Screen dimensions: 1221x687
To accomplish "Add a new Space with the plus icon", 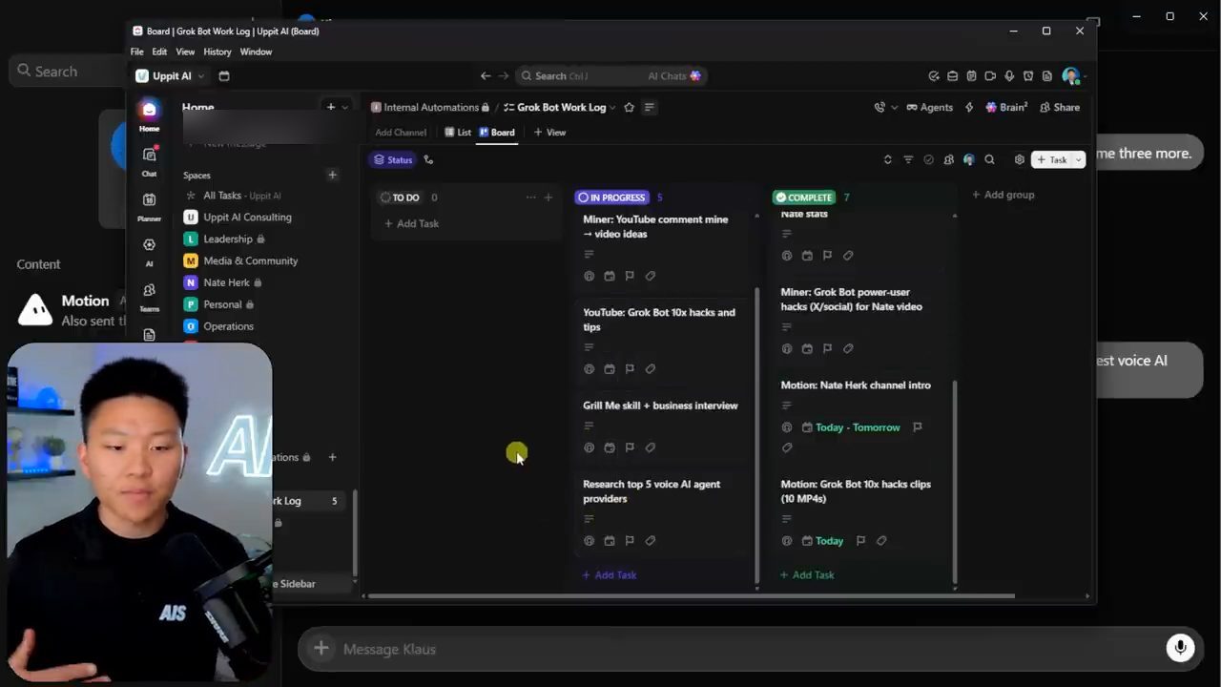I will 332,175.
